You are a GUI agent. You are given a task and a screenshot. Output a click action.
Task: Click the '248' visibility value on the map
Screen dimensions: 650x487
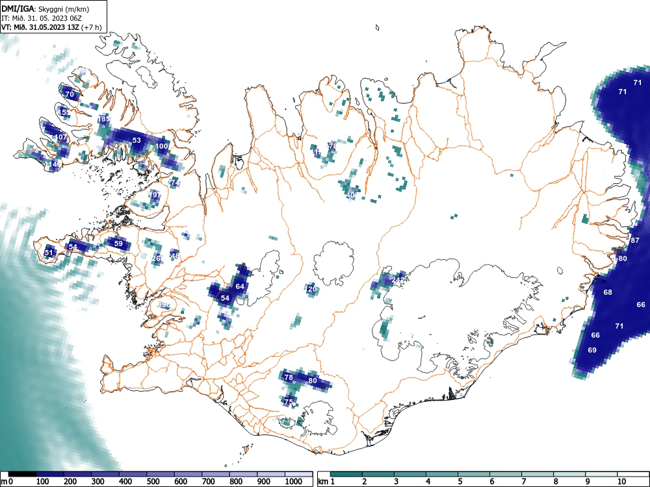pos(174,256)
